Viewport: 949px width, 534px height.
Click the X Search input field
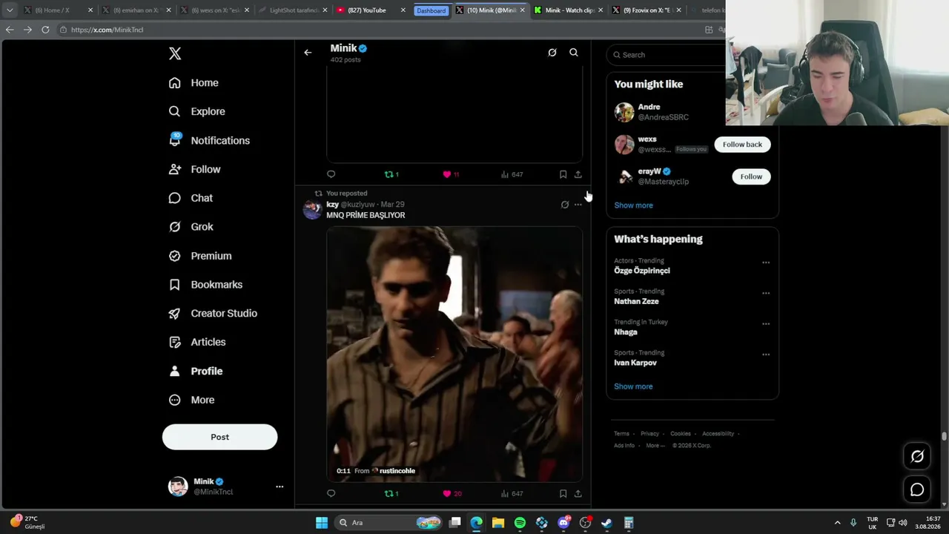pos(665,55)
